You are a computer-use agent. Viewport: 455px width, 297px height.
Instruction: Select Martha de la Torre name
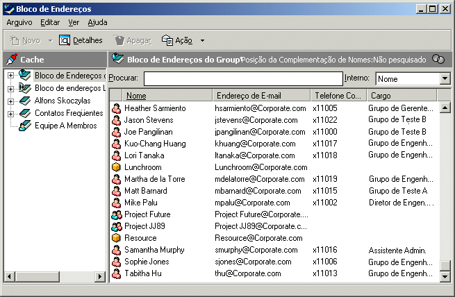coord(155,179)
